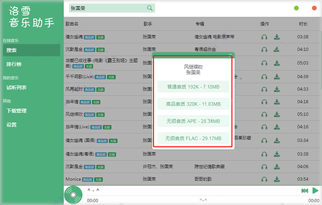Viewport: 322px width, 205px height.
Task: Choose 普通音质 192K - 7.10MB download
Action: coord(193,87)
